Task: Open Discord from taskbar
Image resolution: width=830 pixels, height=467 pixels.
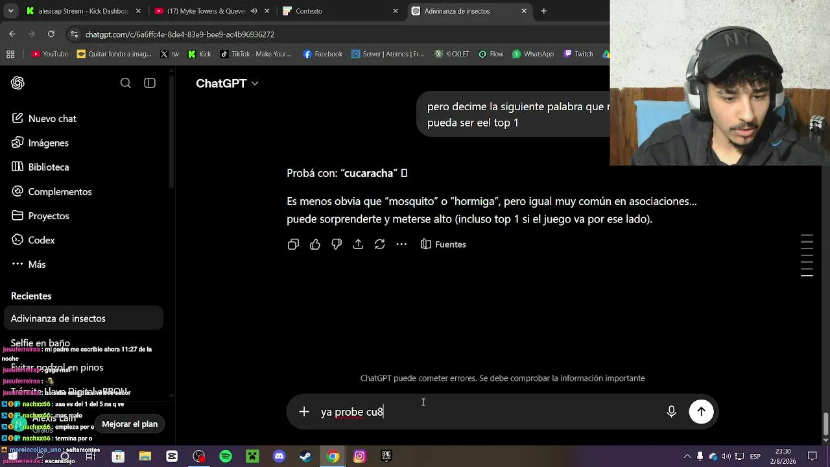Action: [279, 457]
